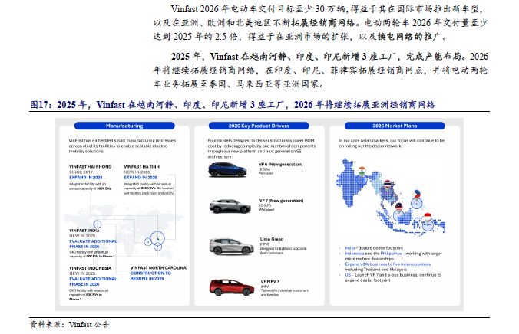The width and height of the screenshot is (519, 334).
Task: Click the India flag marker on map
Action: (x=362, y=171)
